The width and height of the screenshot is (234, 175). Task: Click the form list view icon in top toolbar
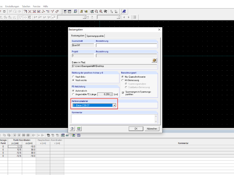point(65,11)
